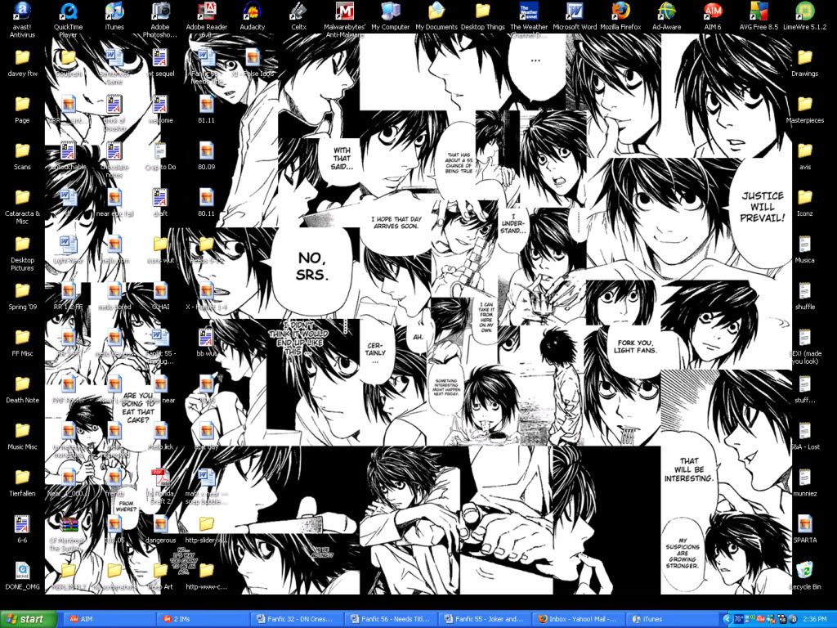
Task: Select the shuffle text file
Action: click(805, 296)
